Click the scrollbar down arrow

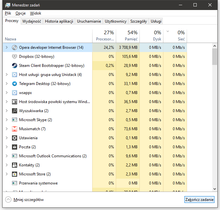coord(214,189)
